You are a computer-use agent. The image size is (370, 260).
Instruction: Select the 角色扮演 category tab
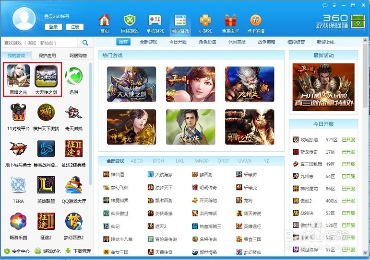[207, 42]
